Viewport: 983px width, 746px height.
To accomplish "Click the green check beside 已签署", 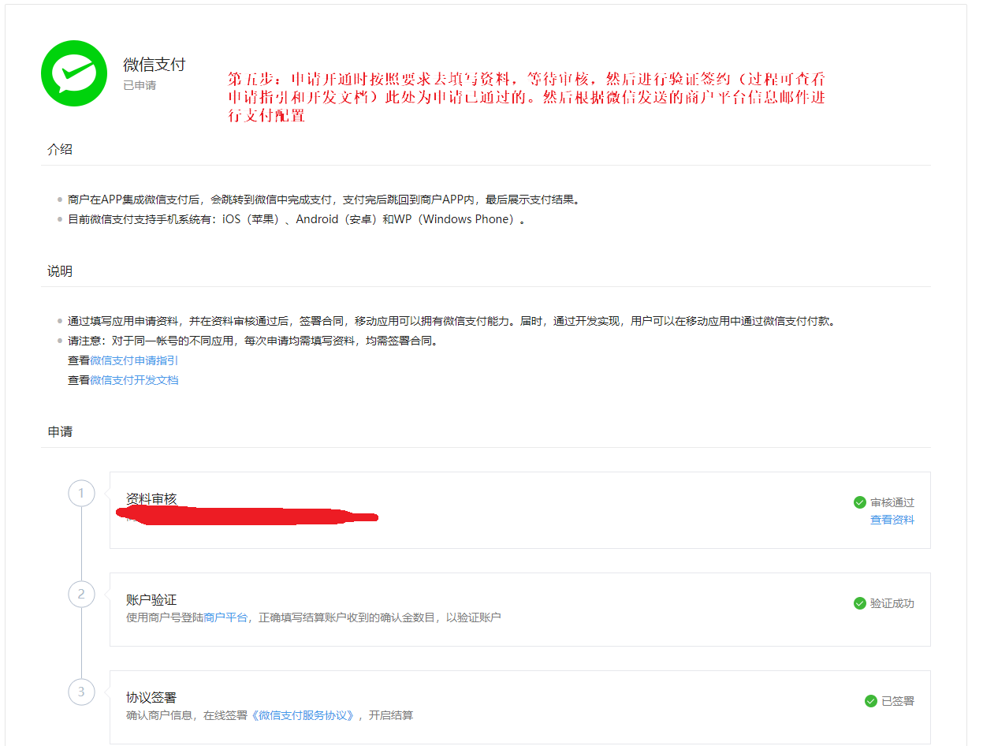I will (871, 701).
